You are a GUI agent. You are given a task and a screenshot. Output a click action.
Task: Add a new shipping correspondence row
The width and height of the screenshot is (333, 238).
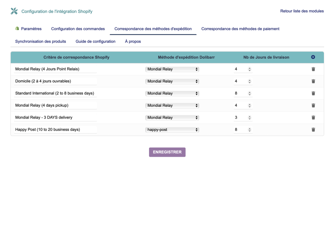click(313, 57)
